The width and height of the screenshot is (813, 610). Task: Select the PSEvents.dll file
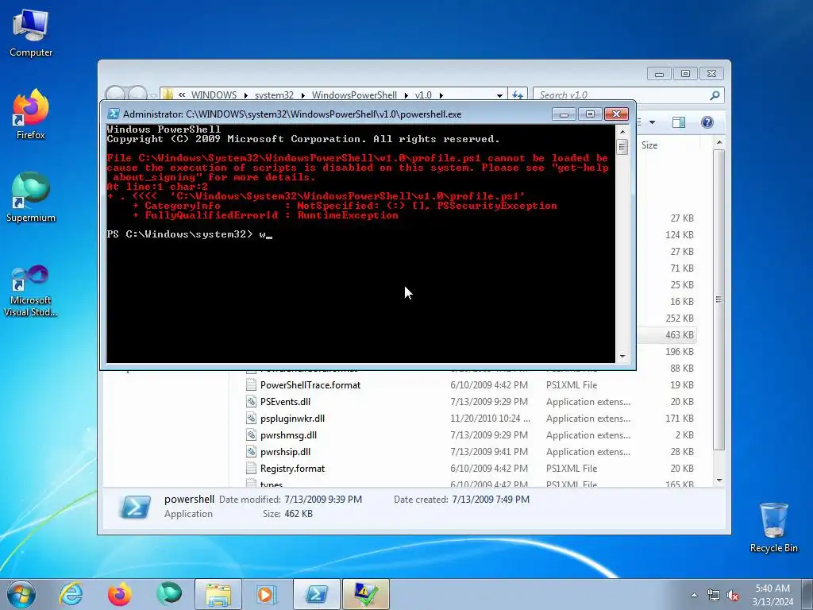pos(285,401)
